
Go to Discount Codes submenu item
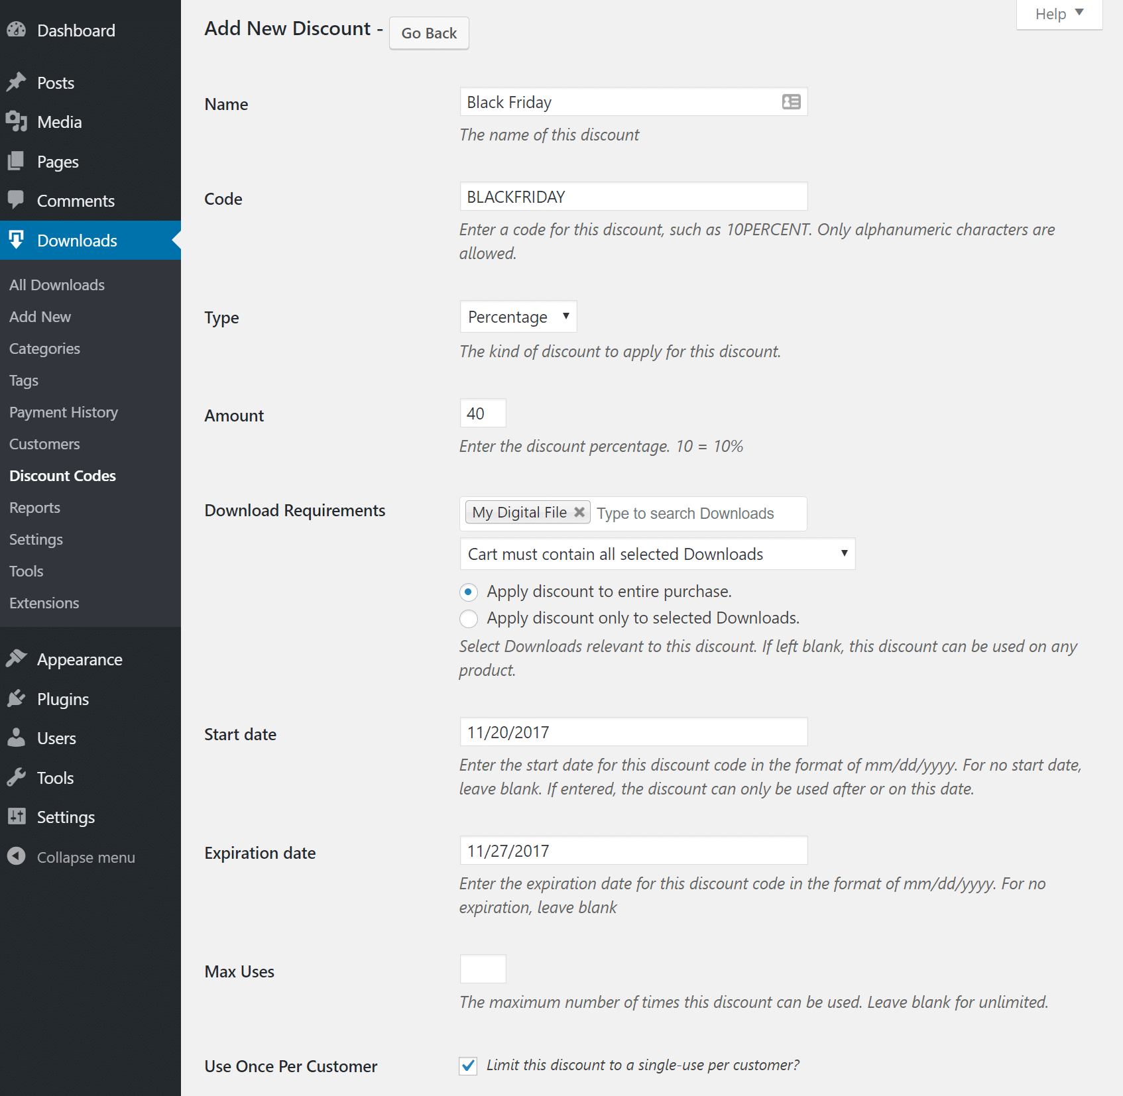coord(62,476)
